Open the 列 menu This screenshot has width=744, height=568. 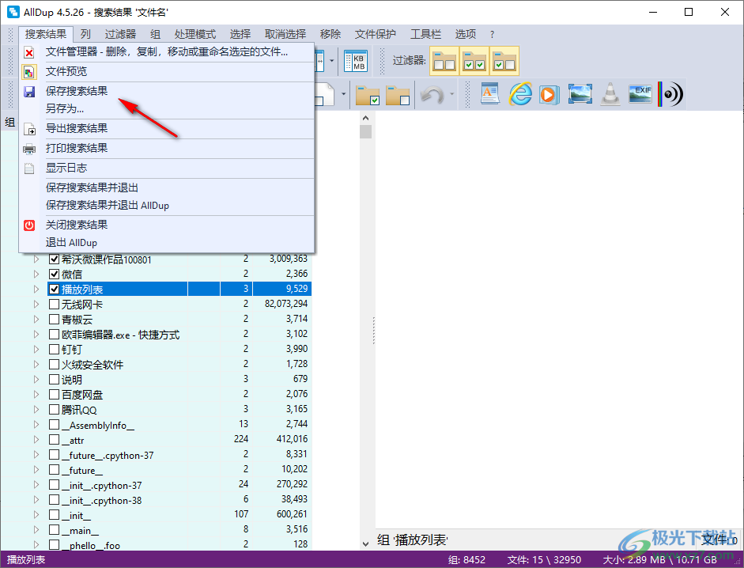pyautogui.click(x=85, y=34)
